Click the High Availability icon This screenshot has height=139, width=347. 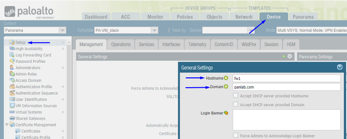(x=12, y=49)
